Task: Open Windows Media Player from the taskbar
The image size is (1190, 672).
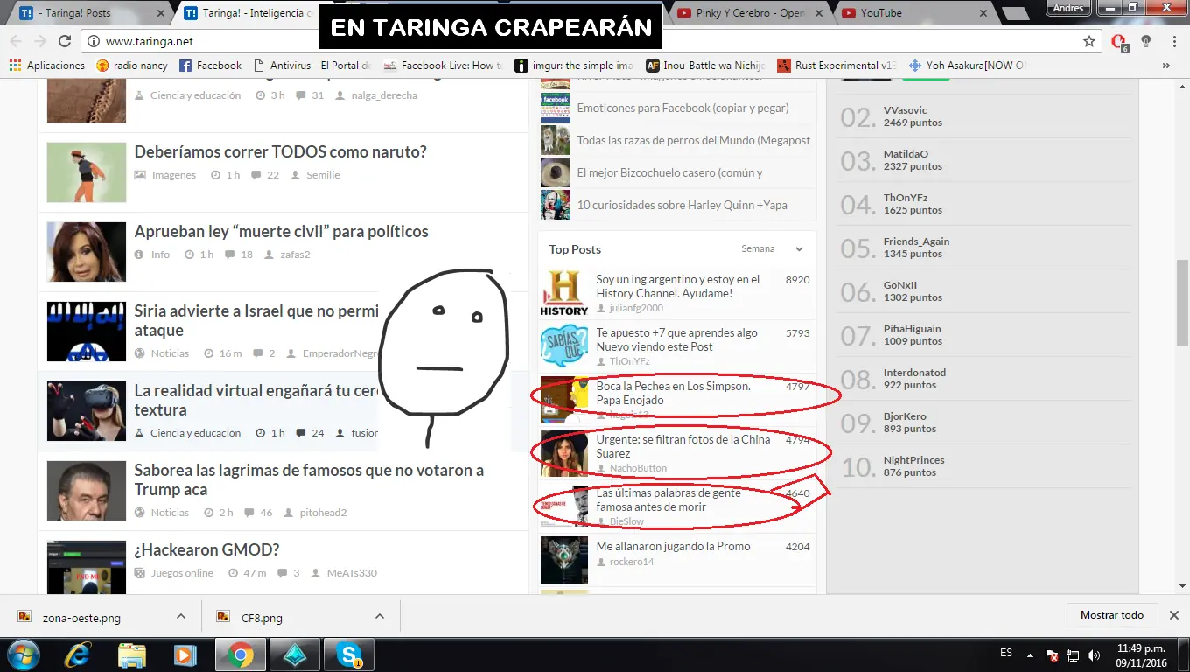Action: [185, 654]
